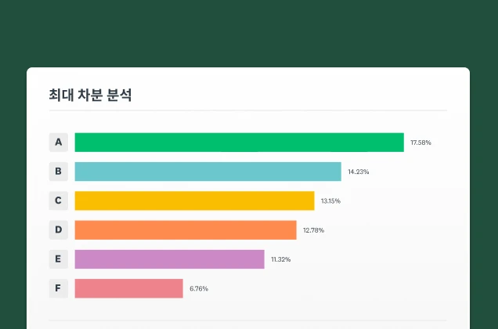
Task: Click the 6.76% value label
Action: pos(199,289)
